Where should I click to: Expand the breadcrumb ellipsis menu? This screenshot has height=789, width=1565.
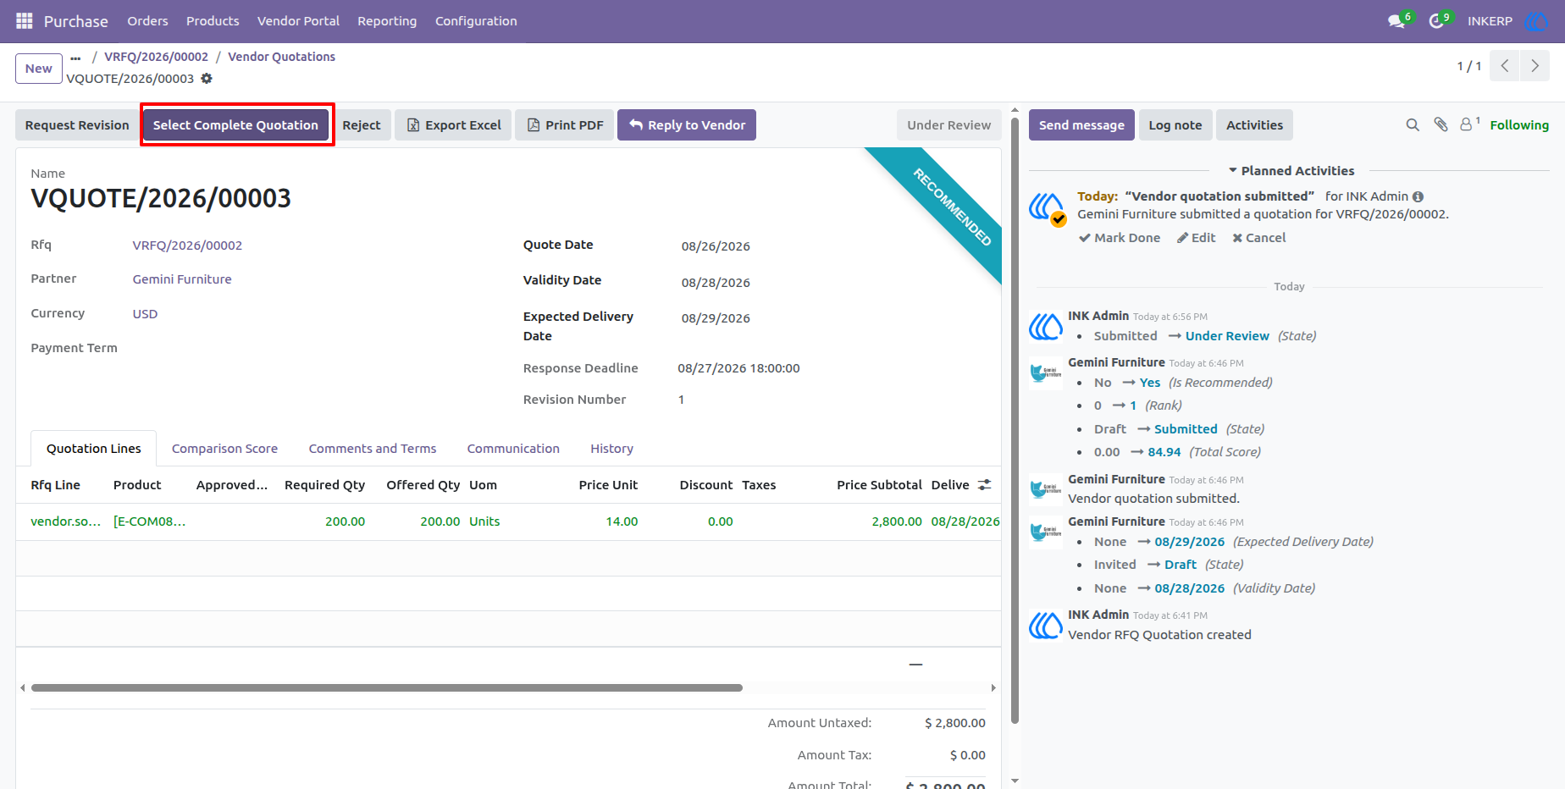point(75,58)
